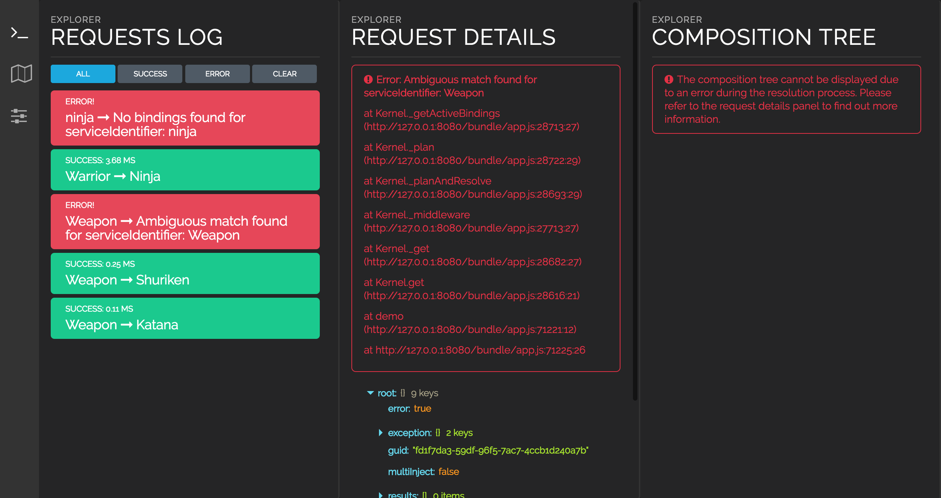Screen dimensions: 941x498
Task: Click the guid value string
Action: [x=500, y=450]
